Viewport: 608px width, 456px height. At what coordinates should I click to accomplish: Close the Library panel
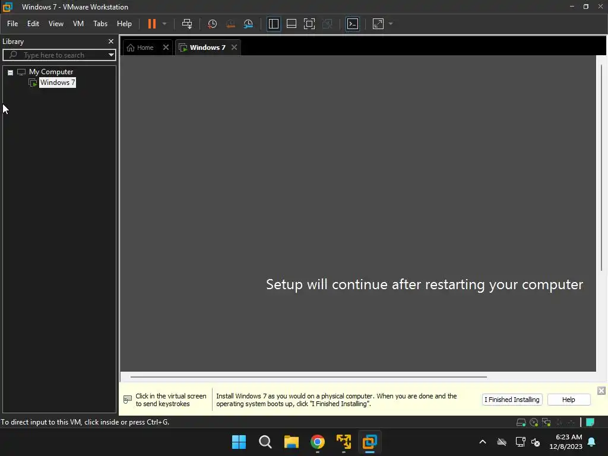[111, 41]
